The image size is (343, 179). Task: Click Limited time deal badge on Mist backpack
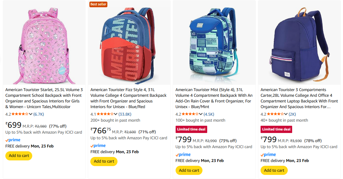point(191,129)
